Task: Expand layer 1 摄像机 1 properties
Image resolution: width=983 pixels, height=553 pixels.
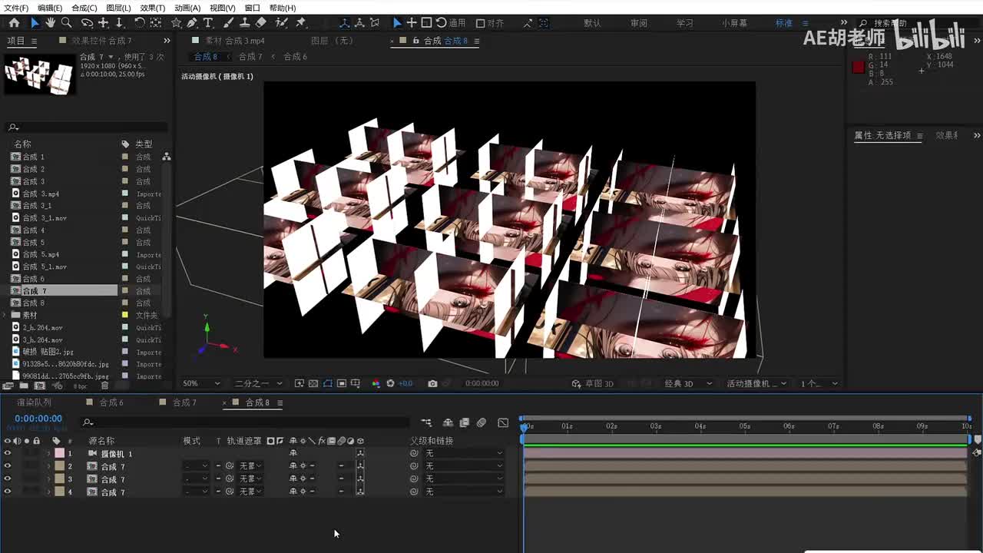Action: (48, 453)
